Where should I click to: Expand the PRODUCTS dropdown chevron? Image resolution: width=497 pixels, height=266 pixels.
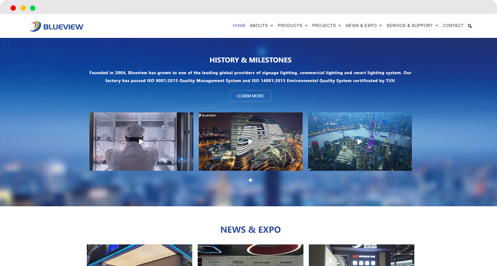coord(306,26)
